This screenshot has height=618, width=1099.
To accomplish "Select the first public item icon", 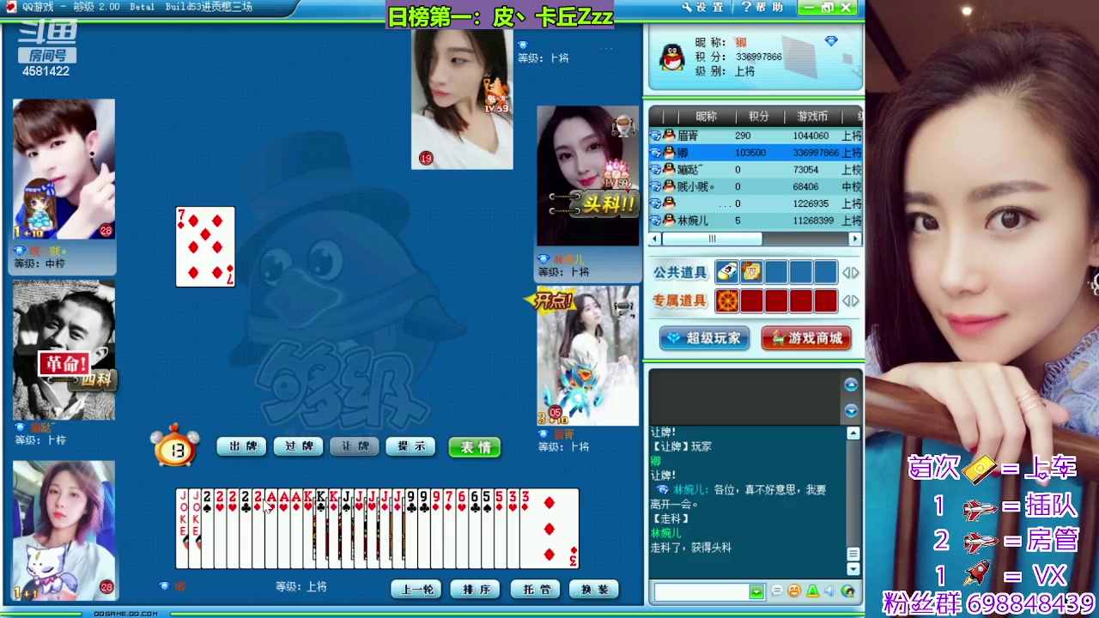I will [x=726, y=273].
